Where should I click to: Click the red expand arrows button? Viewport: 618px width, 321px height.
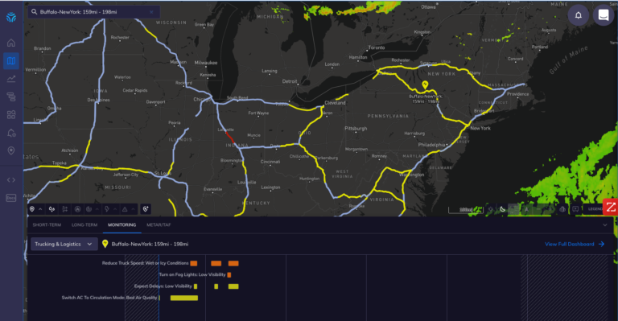(x=610, y=208)
